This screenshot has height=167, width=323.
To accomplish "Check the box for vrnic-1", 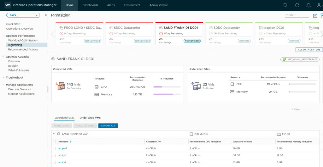I will tap(54, 163).
